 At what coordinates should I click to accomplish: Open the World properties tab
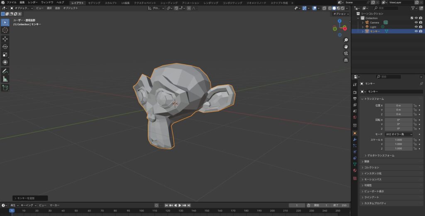[355, 118]
